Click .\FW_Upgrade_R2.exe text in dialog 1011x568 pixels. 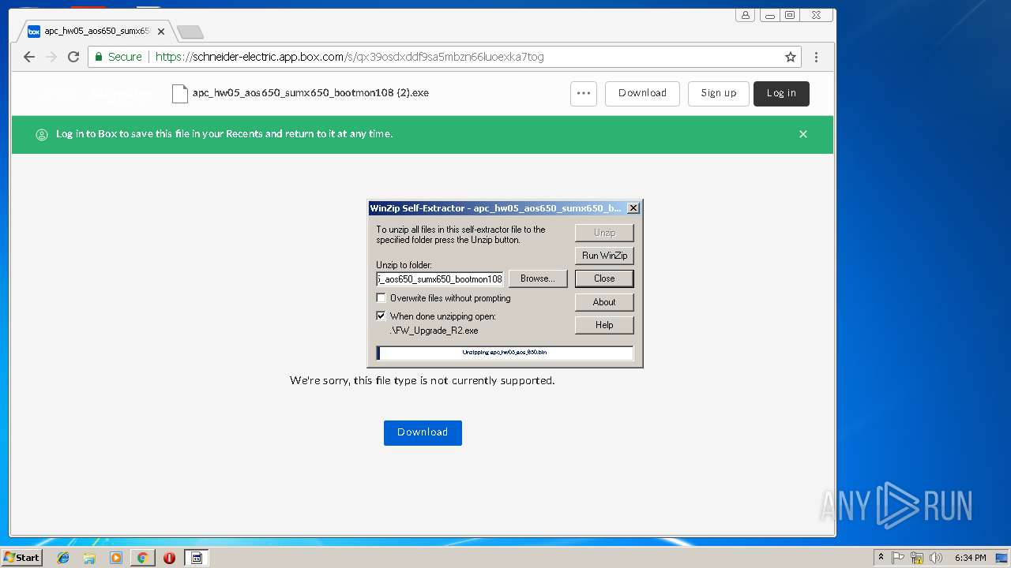click(x=434, y=331)
